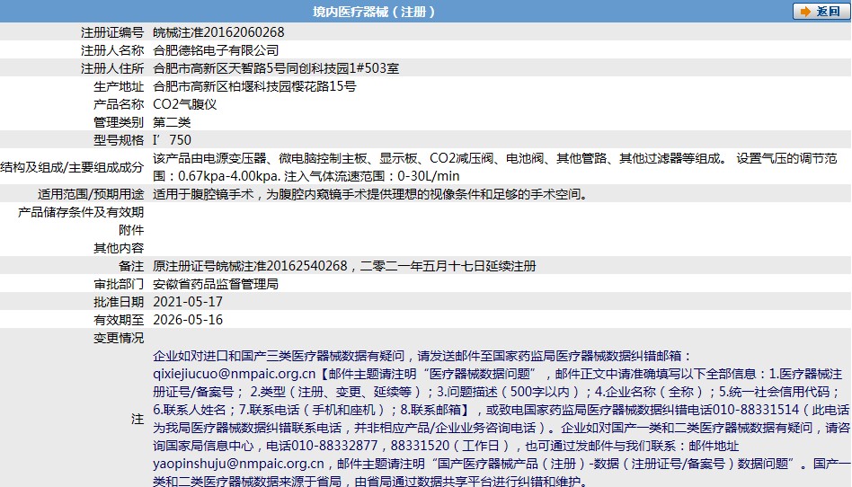
Task: Click the 产品名称 label
Action: [119, 104]
